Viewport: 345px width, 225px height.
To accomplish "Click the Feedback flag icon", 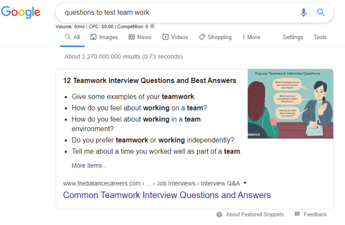I will [297, 214].
